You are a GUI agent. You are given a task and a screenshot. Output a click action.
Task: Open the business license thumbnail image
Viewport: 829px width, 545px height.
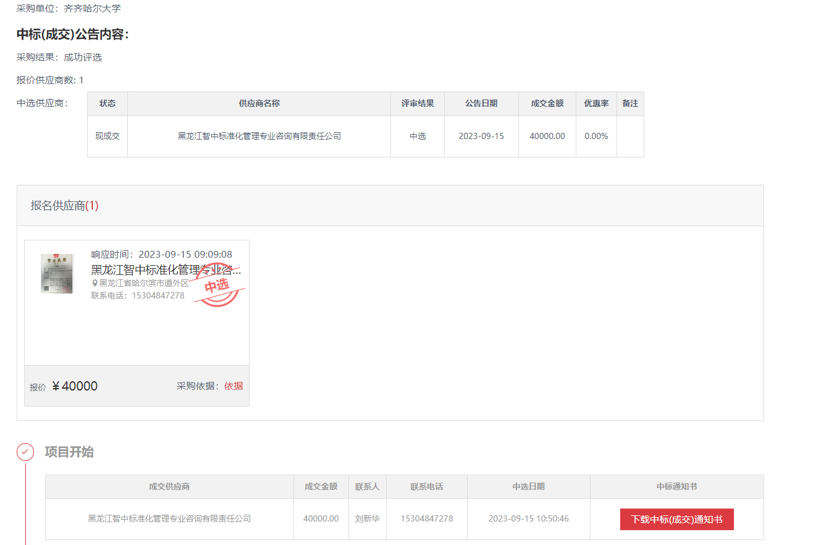(x=57, y=273)
